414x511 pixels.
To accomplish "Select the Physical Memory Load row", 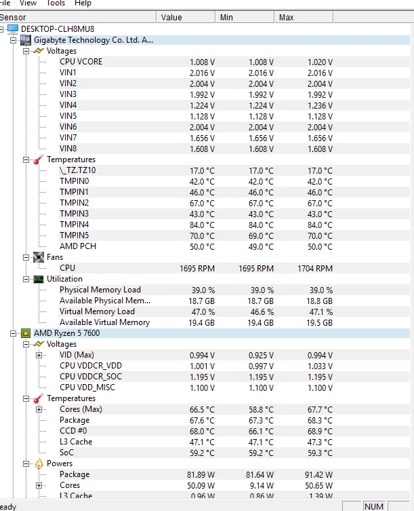I will pos(100,290).
